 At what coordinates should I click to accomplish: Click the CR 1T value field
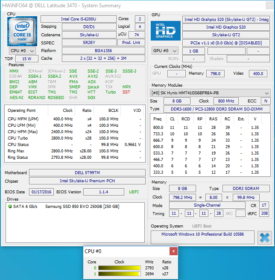point(264,205)
